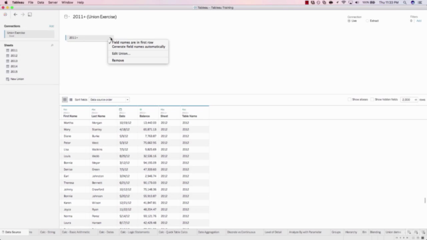Open the File menu in menu bar

coord(31,3)
